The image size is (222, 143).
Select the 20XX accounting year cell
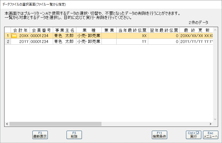(x=24, y=36)
